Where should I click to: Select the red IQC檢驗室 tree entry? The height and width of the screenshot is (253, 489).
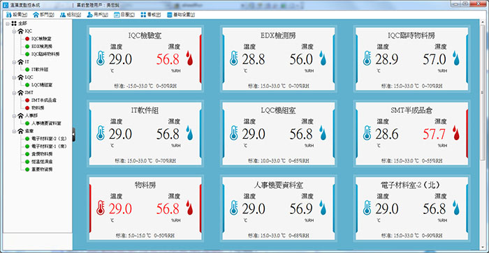click(38, 39)
